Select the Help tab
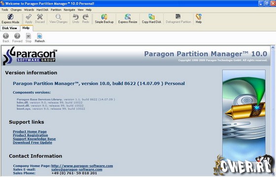Screen dimensions: 276x177 point(26,28)
